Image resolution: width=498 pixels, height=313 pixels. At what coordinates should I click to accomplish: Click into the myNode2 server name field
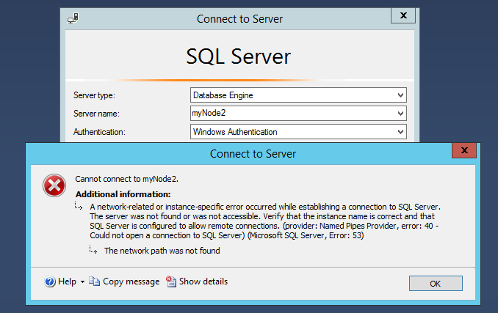tap(292, 114)
